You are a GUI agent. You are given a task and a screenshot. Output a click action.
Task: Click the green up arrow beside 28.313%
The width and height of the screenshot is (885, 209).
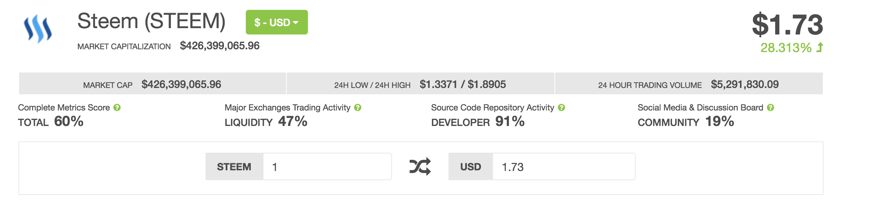(820, 47)
